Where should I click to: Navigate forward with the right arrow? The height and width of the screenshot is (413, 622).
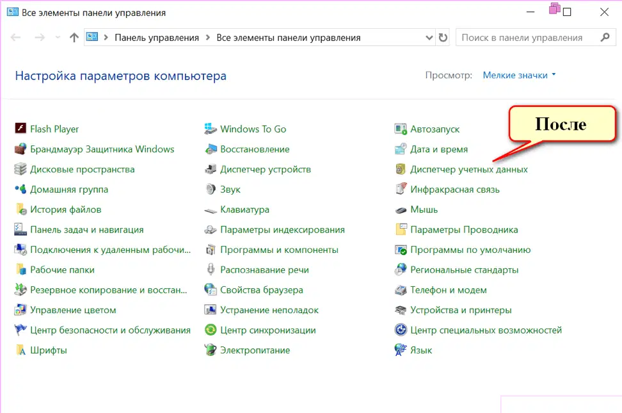pos(40,37)
